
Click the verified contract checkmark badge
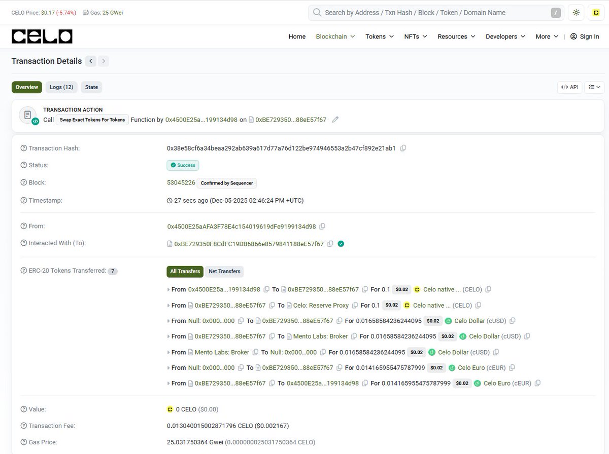(341, 243)
